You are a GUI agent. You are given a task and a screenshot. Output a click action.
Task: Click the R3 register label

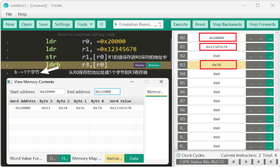182,65
